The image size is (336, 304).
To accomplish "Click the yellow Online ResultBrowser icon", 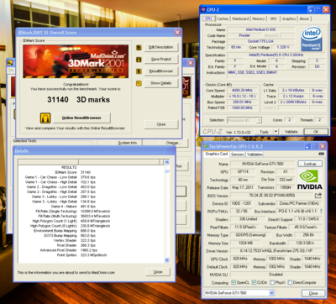I will pyautogui.click(x=45, y=118).
